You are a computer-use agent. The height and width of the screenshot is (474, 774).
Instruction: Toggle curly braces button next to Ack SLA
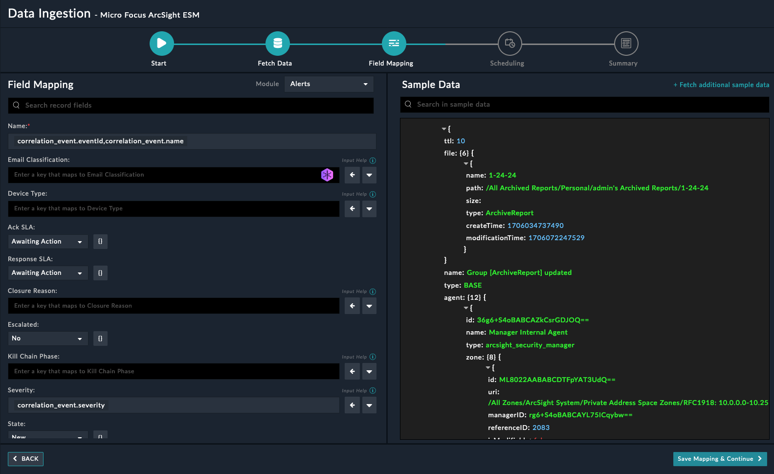(100, 242)
